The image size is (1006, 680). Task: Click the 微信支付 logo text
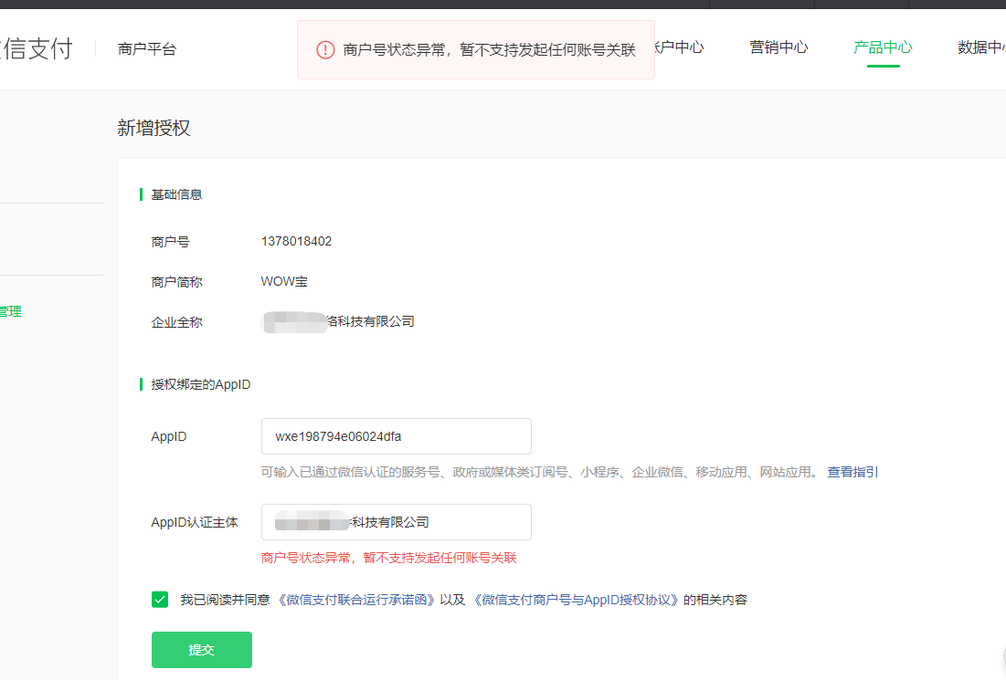(x=37, y=48)
